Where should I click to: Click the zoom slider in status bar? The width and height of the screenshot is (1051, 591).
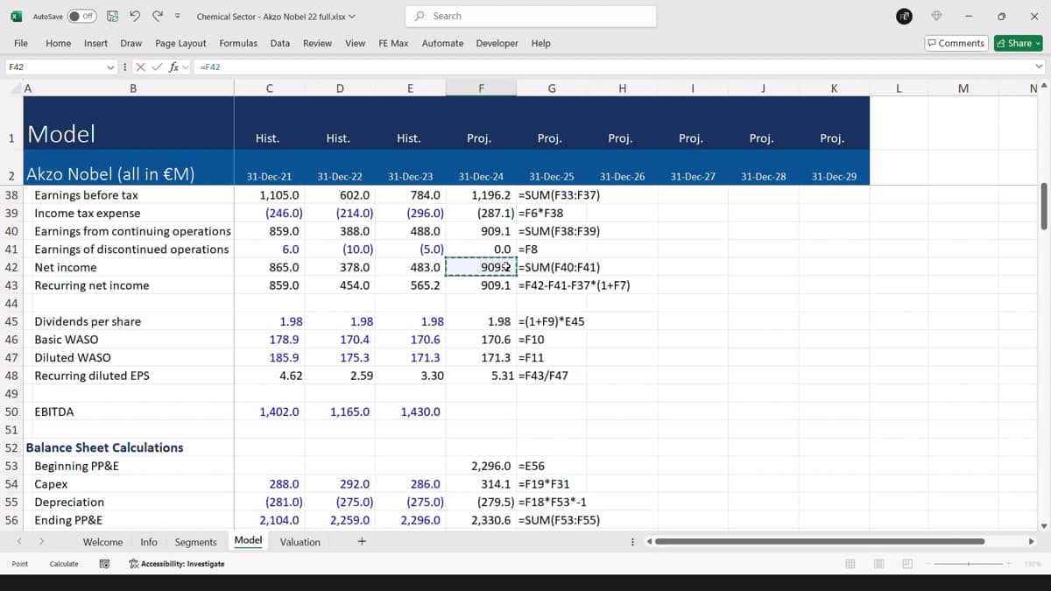[x=969, y=564]
